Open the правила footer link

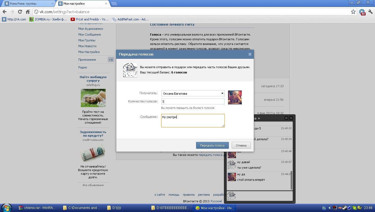189,195
